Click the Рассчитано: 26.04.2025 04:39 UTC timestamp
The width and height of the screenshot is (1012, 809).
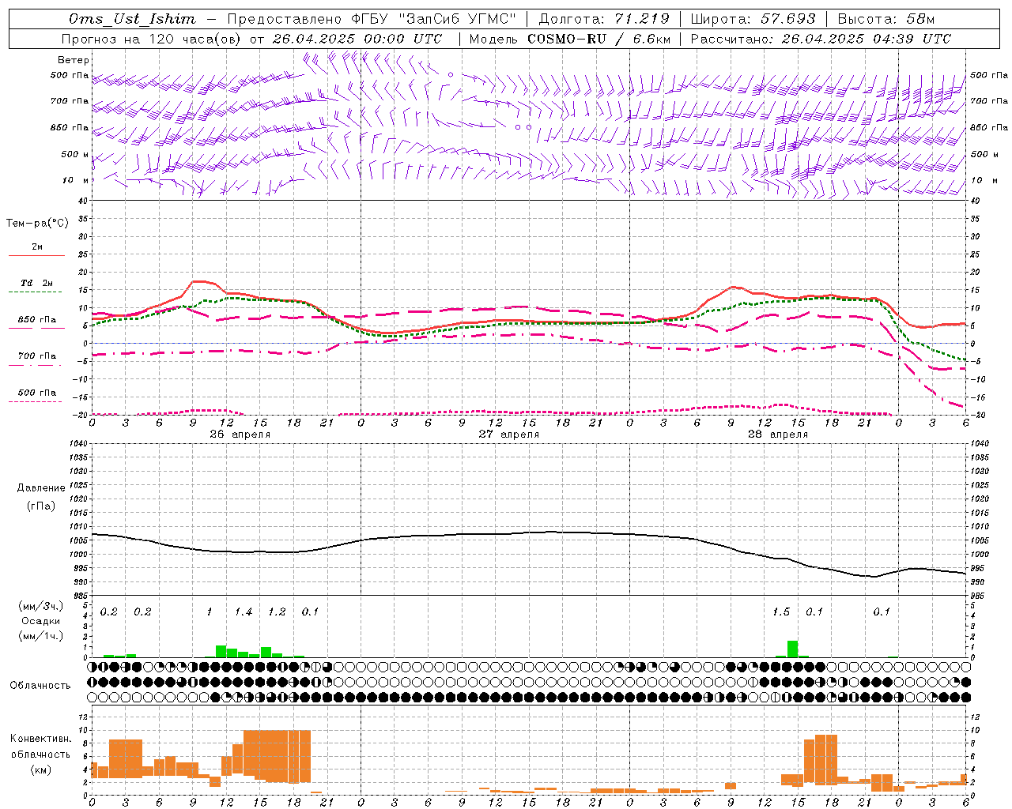point(821,39)
